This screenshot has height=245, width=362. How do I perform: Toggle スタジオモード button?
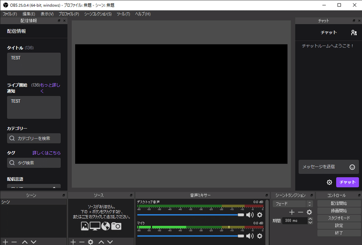(338, 218)
